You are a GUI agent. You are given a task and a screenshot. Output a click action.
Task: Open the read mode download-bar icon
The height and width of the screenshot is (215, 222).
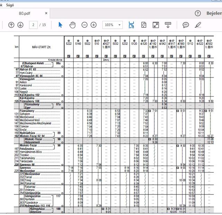(168, 25)
